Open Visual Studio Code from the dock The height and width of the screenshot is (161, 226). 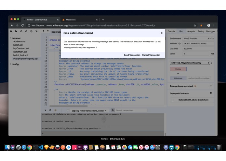coord(41,147)
